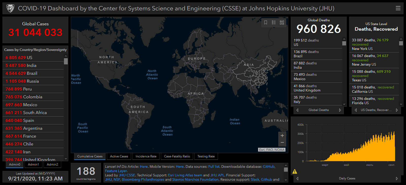
Task: Click Global Deaths list scroll-down arrow
Action: (344, 104)
